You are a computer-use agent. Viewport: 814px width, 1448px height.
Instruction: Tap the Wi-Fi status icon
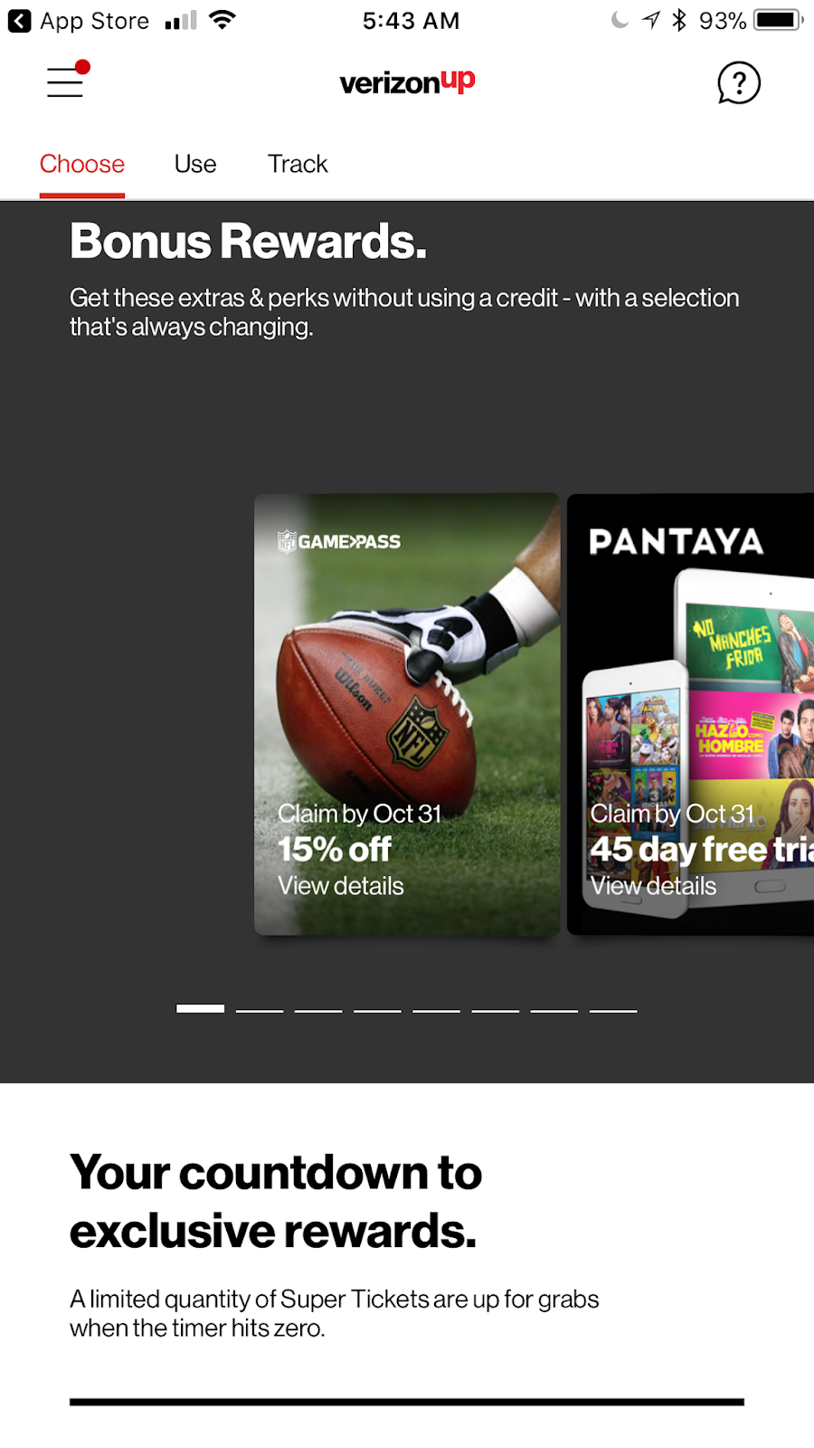(x=222, y=20)
